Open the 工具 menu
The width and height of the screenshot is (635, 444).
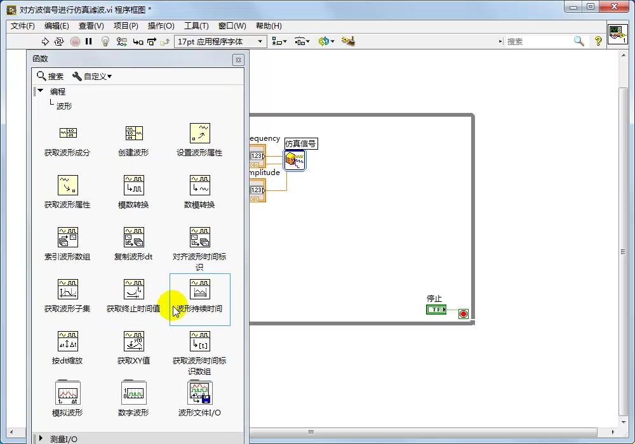pyautogui.click(x=196, y=25)
